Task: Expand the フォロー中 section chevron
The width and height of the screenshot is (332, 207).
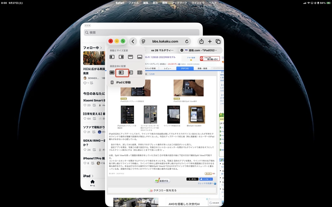Action: [101, 48]
